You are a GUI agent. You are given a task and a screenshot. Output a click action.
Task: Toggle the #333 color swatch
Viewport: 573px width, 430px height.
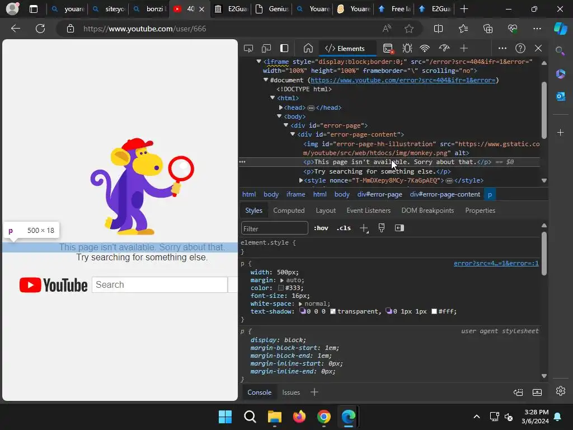(281, 288)
